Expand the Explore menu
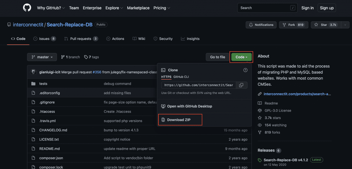Viewport: 352px width, 169px height. click(x=114, y=8)
